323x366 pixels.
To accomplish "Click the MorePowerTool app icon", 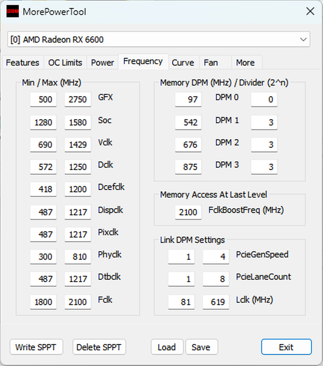I will point(12,11).
